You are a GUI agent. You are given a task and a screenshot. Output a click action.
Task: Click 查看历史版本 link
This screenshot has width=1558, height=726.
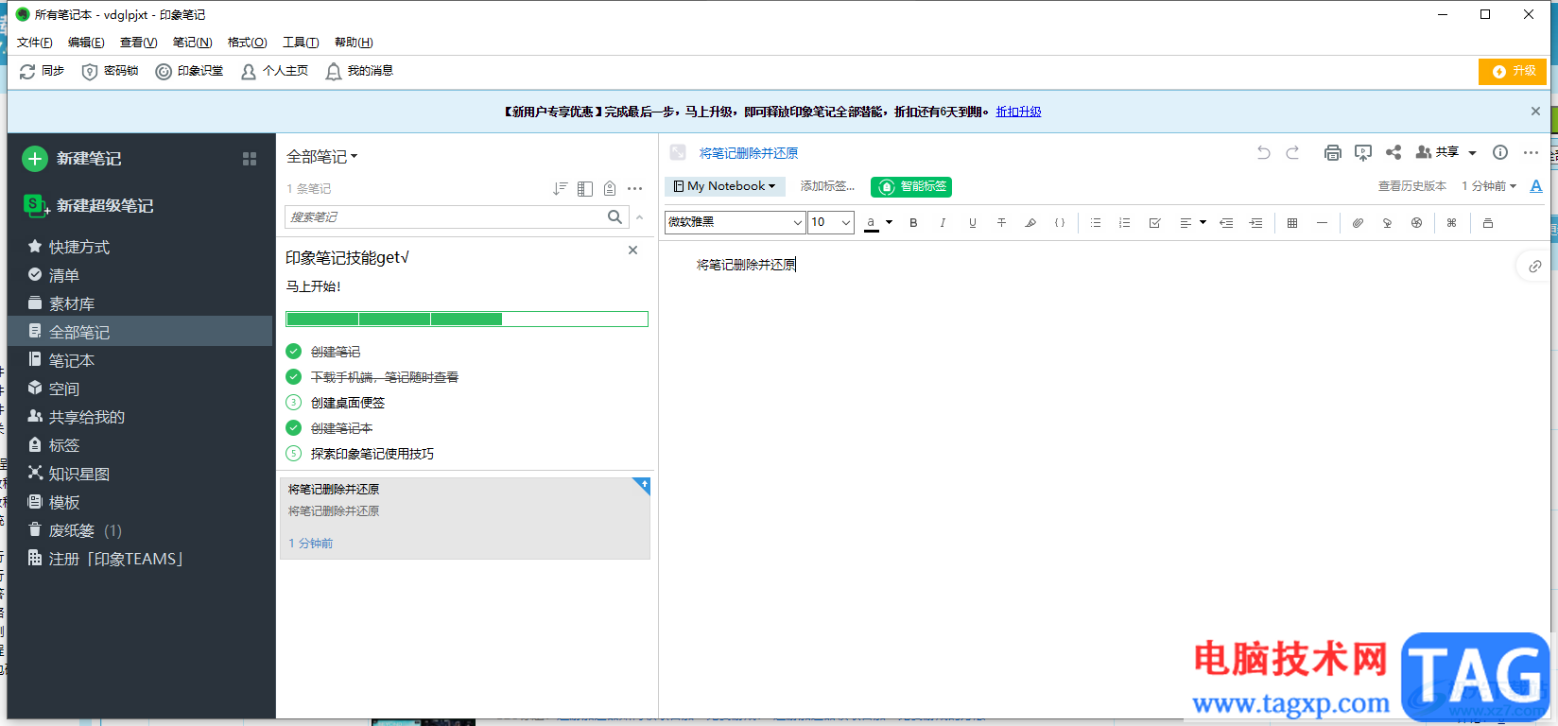(1411, 186)
